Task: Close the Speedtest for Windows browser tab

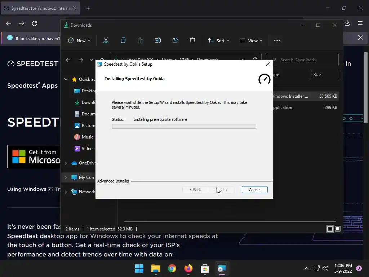Action: click(75, 8)
